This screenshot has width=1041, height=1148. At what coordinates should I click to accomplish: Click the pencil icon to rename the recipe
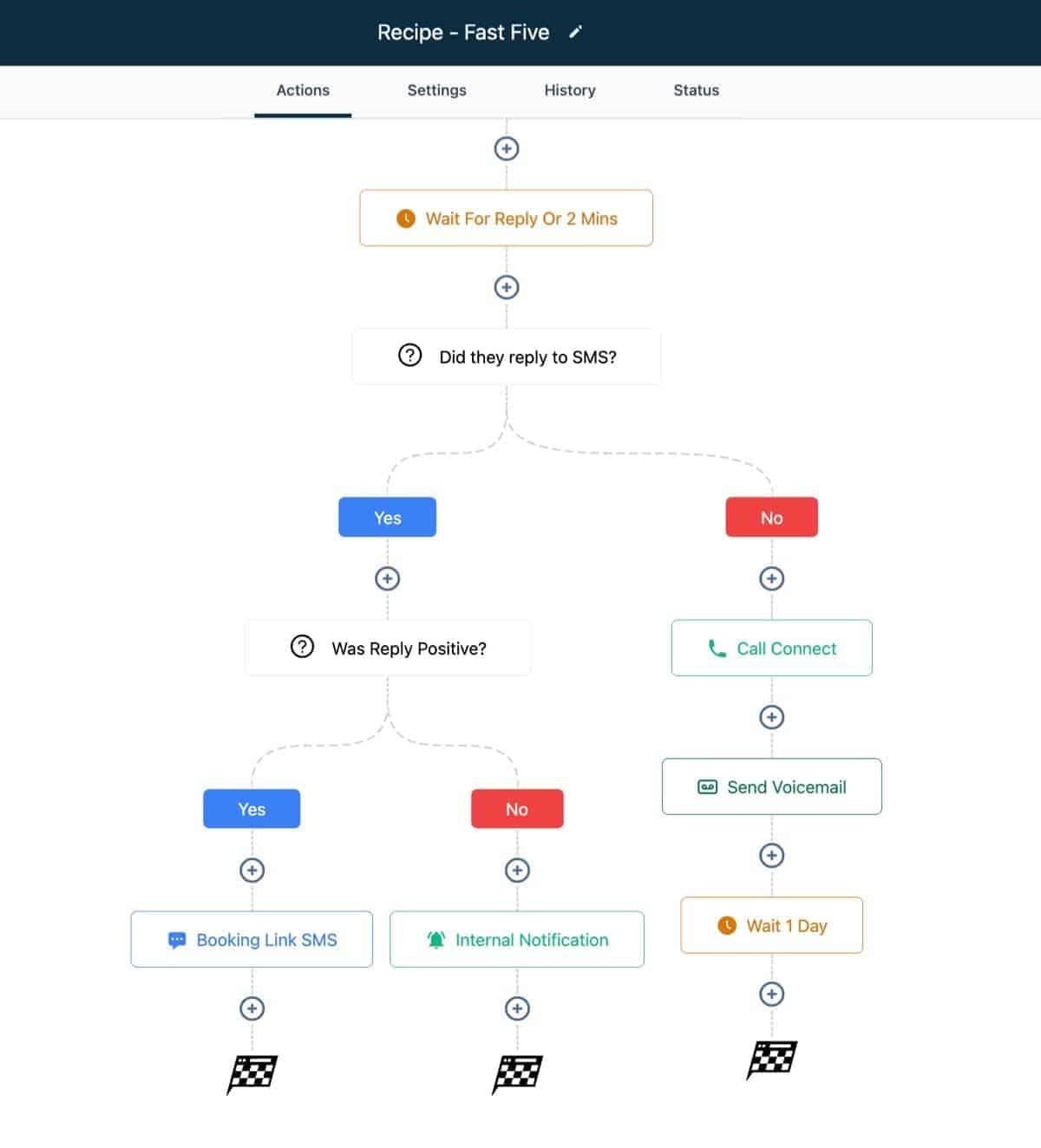574,32
